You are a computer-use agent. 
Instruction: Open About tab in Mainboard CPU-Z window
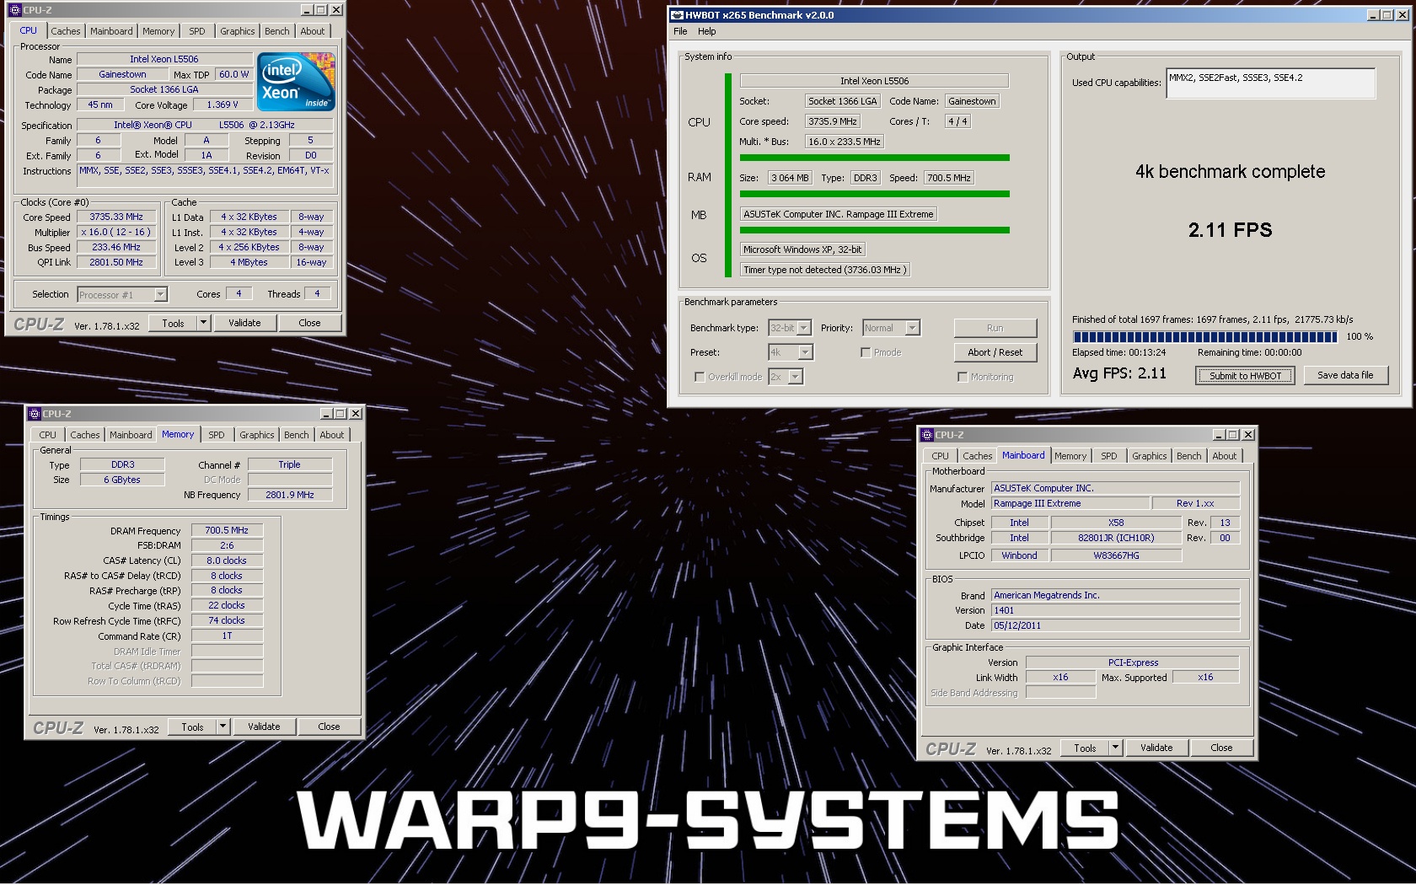tap(1225, 456)
